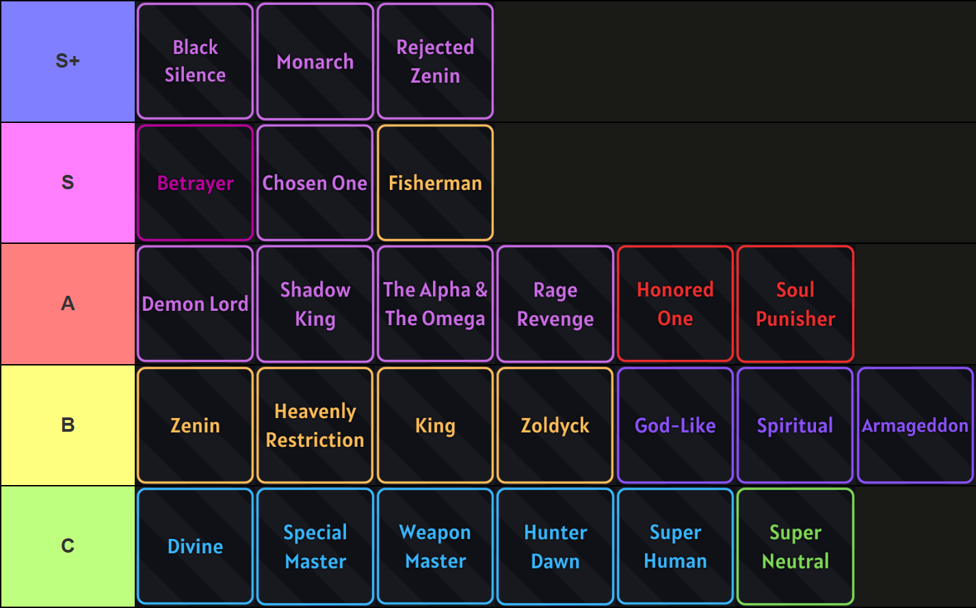
Task: Click the Black Silence tile
Action: coord(195,61)
